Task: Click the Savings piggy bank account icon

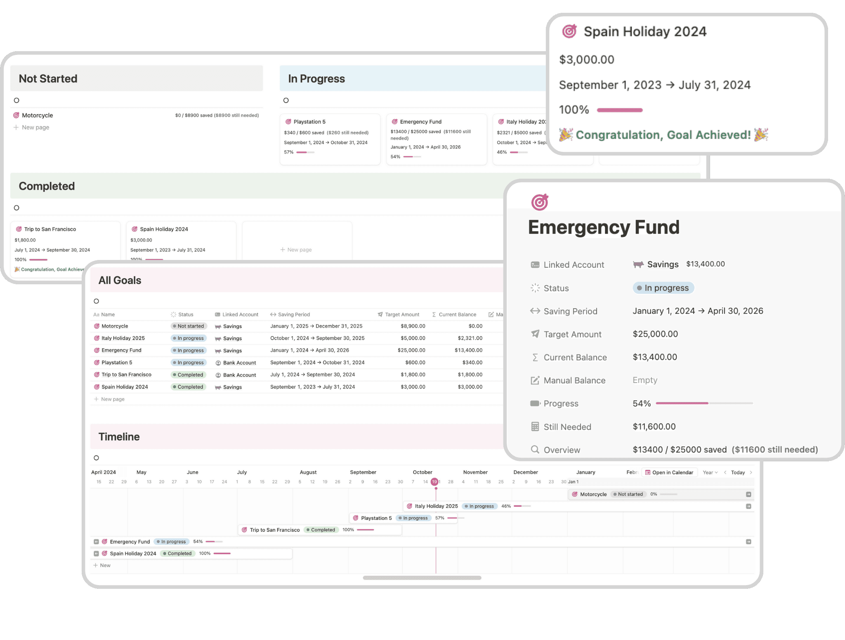Action: [638, 265]
